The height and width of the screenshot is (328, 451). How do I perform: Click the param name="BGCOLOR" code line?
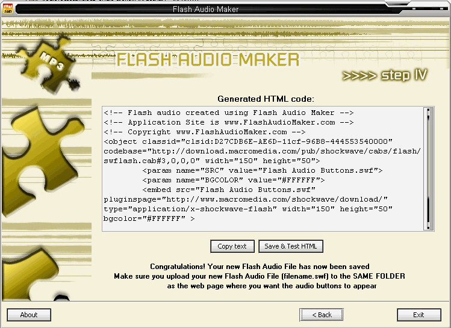[x=233, y=180]
